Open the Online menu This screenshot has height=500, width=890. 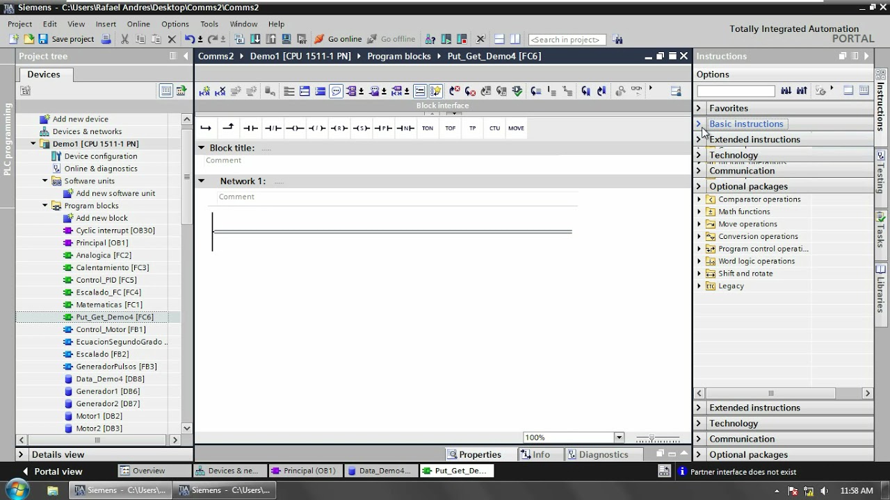[138, 24]
